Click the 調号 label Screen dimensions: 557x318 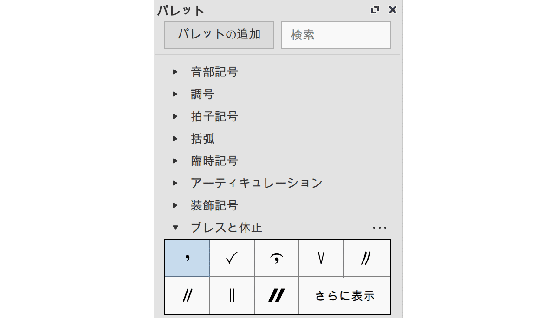(x=202, y=94)
